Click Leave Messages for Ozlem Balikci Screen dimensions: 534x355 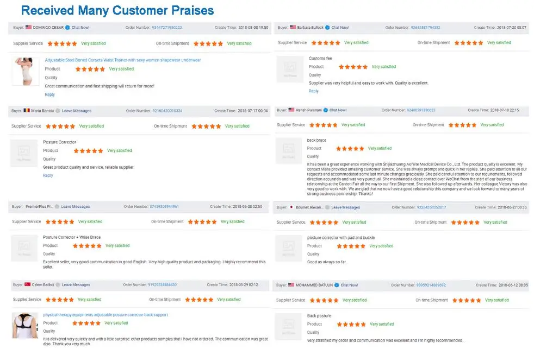point(76,285)
